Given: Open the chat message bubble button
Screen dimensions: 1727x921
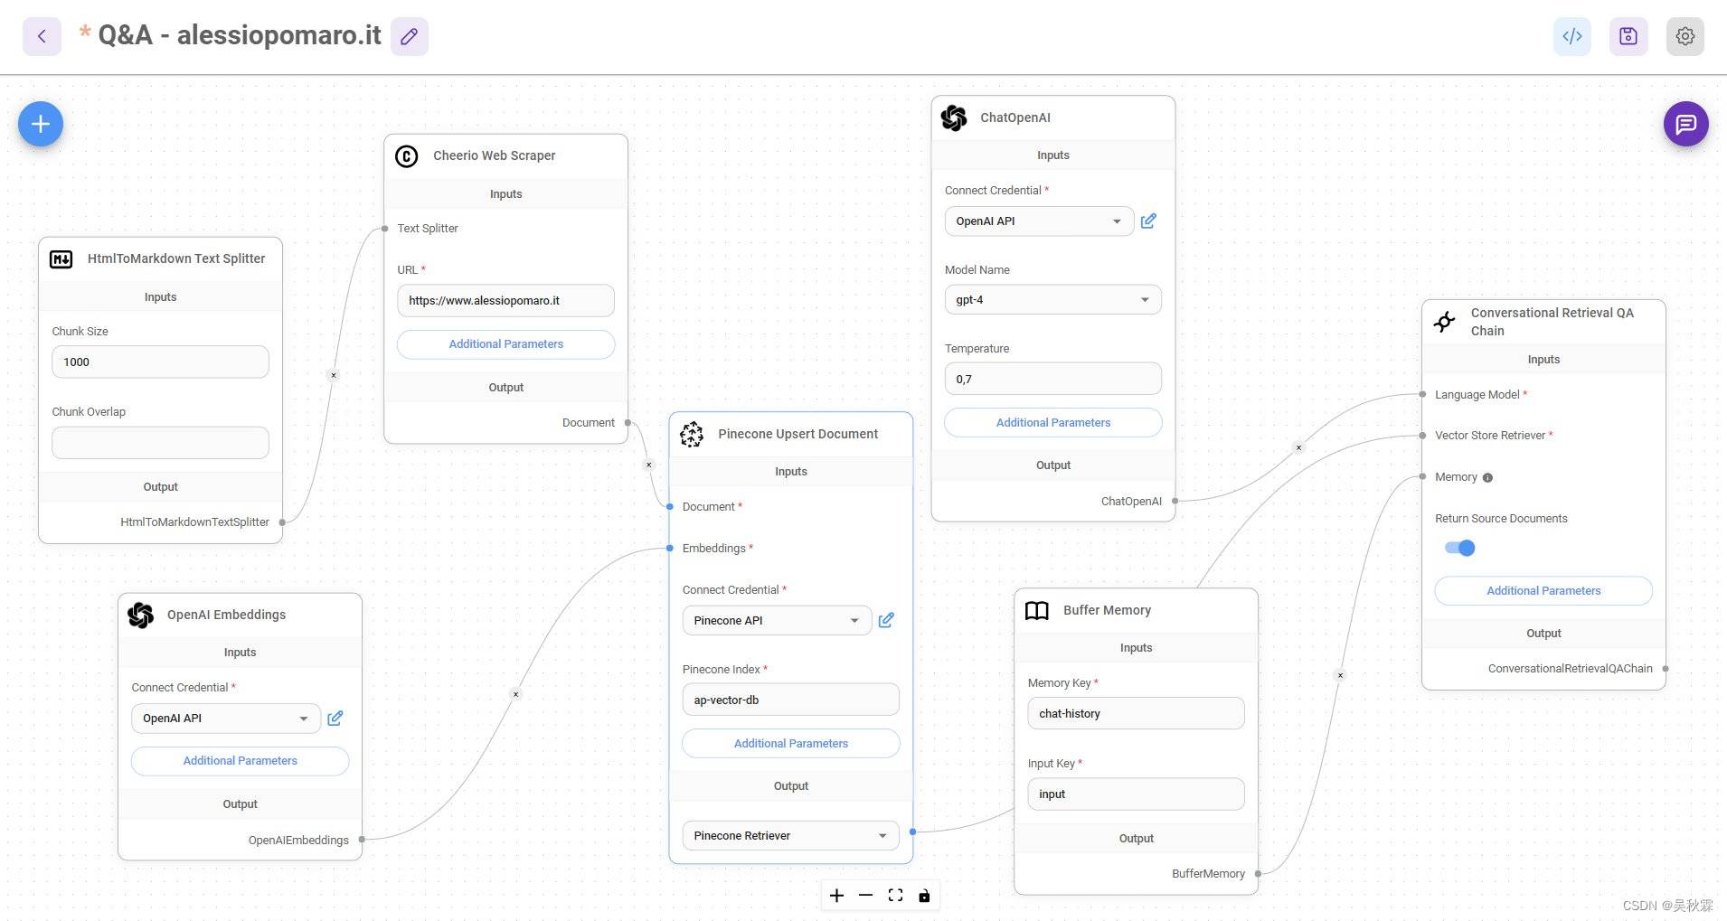Looking at the screenshot, I should coord(1685,124).
